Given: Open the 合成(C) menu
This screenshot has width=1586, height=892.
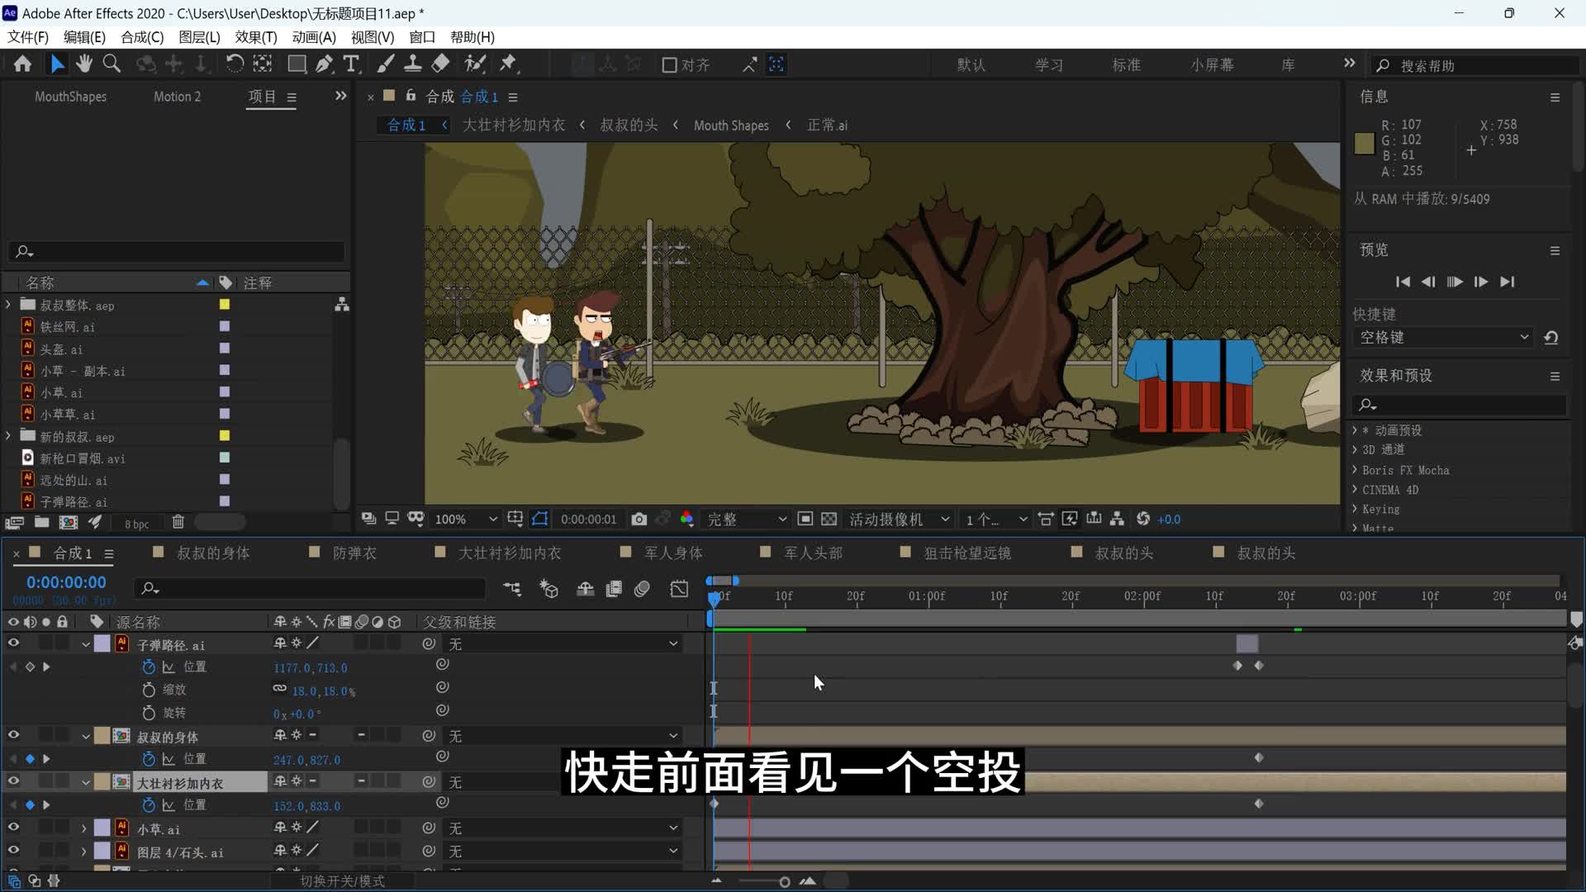Looking at the screenshot, I should coord(142,37).
